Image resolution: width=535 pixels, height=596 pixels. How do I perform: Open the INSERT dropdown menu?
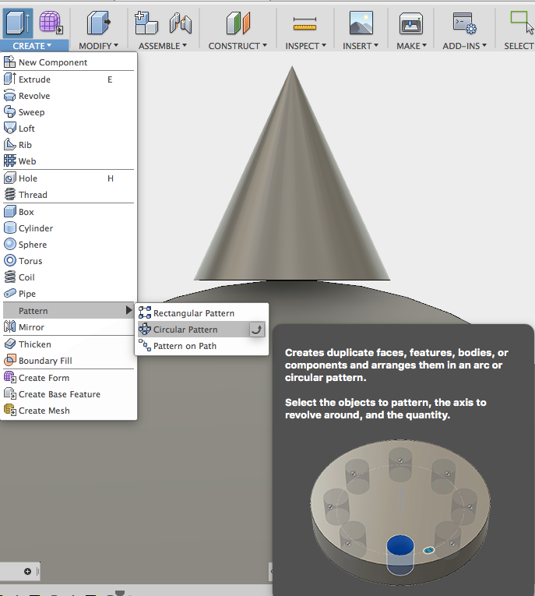pos(361,46)
